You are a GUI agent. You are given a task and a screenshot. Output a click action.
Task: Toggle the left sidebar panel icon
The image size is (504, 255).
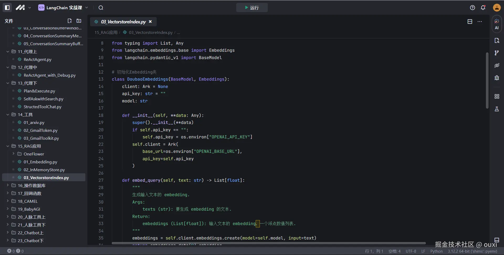coord(7,8)
